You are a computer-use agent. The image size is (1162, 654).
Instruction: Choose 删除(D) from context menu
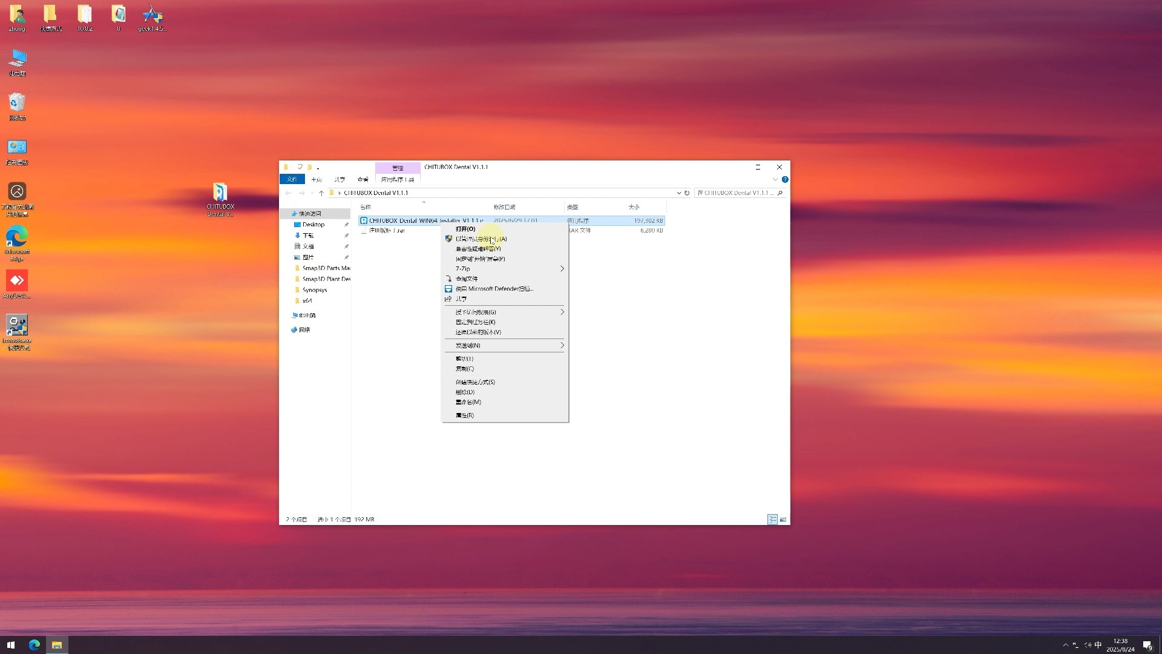point(505,392)
